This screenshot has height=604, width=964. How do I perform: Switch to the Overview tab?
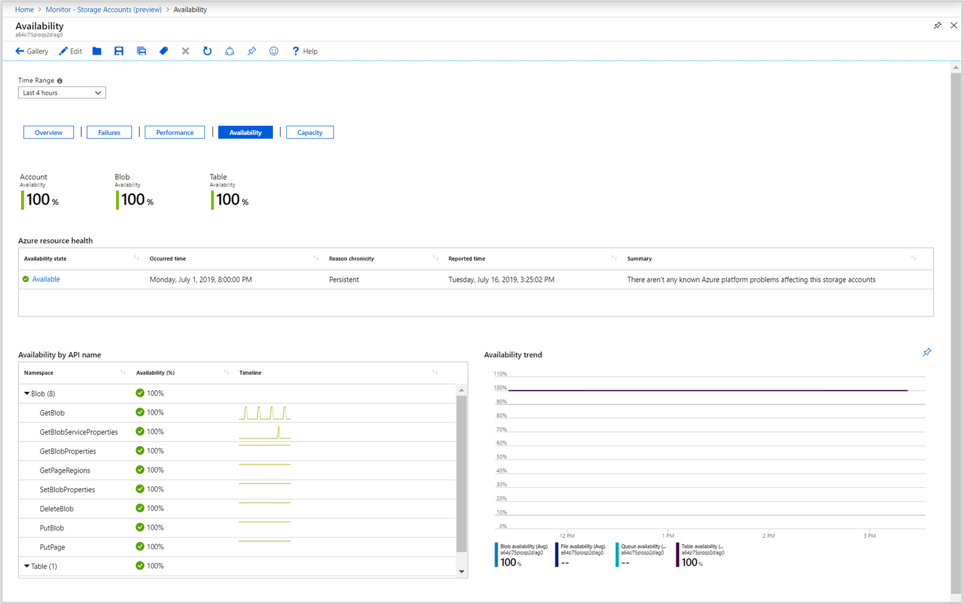point(49,132)
